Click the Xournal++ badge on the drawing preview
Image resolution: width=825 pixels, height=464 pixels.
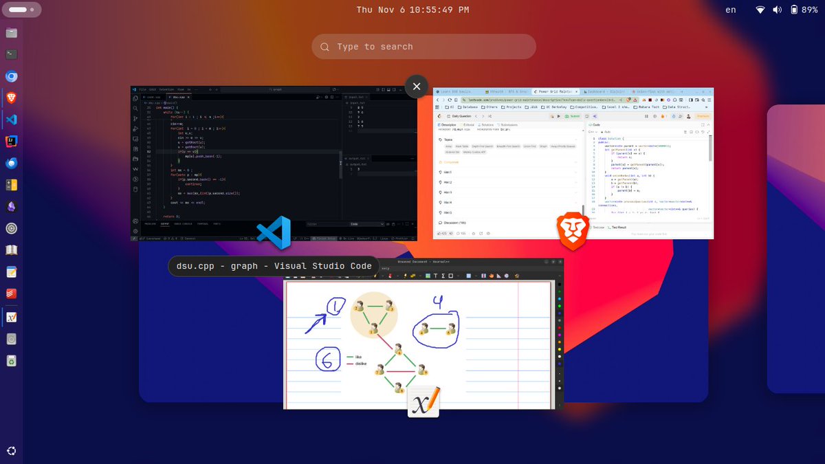point(423,401)
